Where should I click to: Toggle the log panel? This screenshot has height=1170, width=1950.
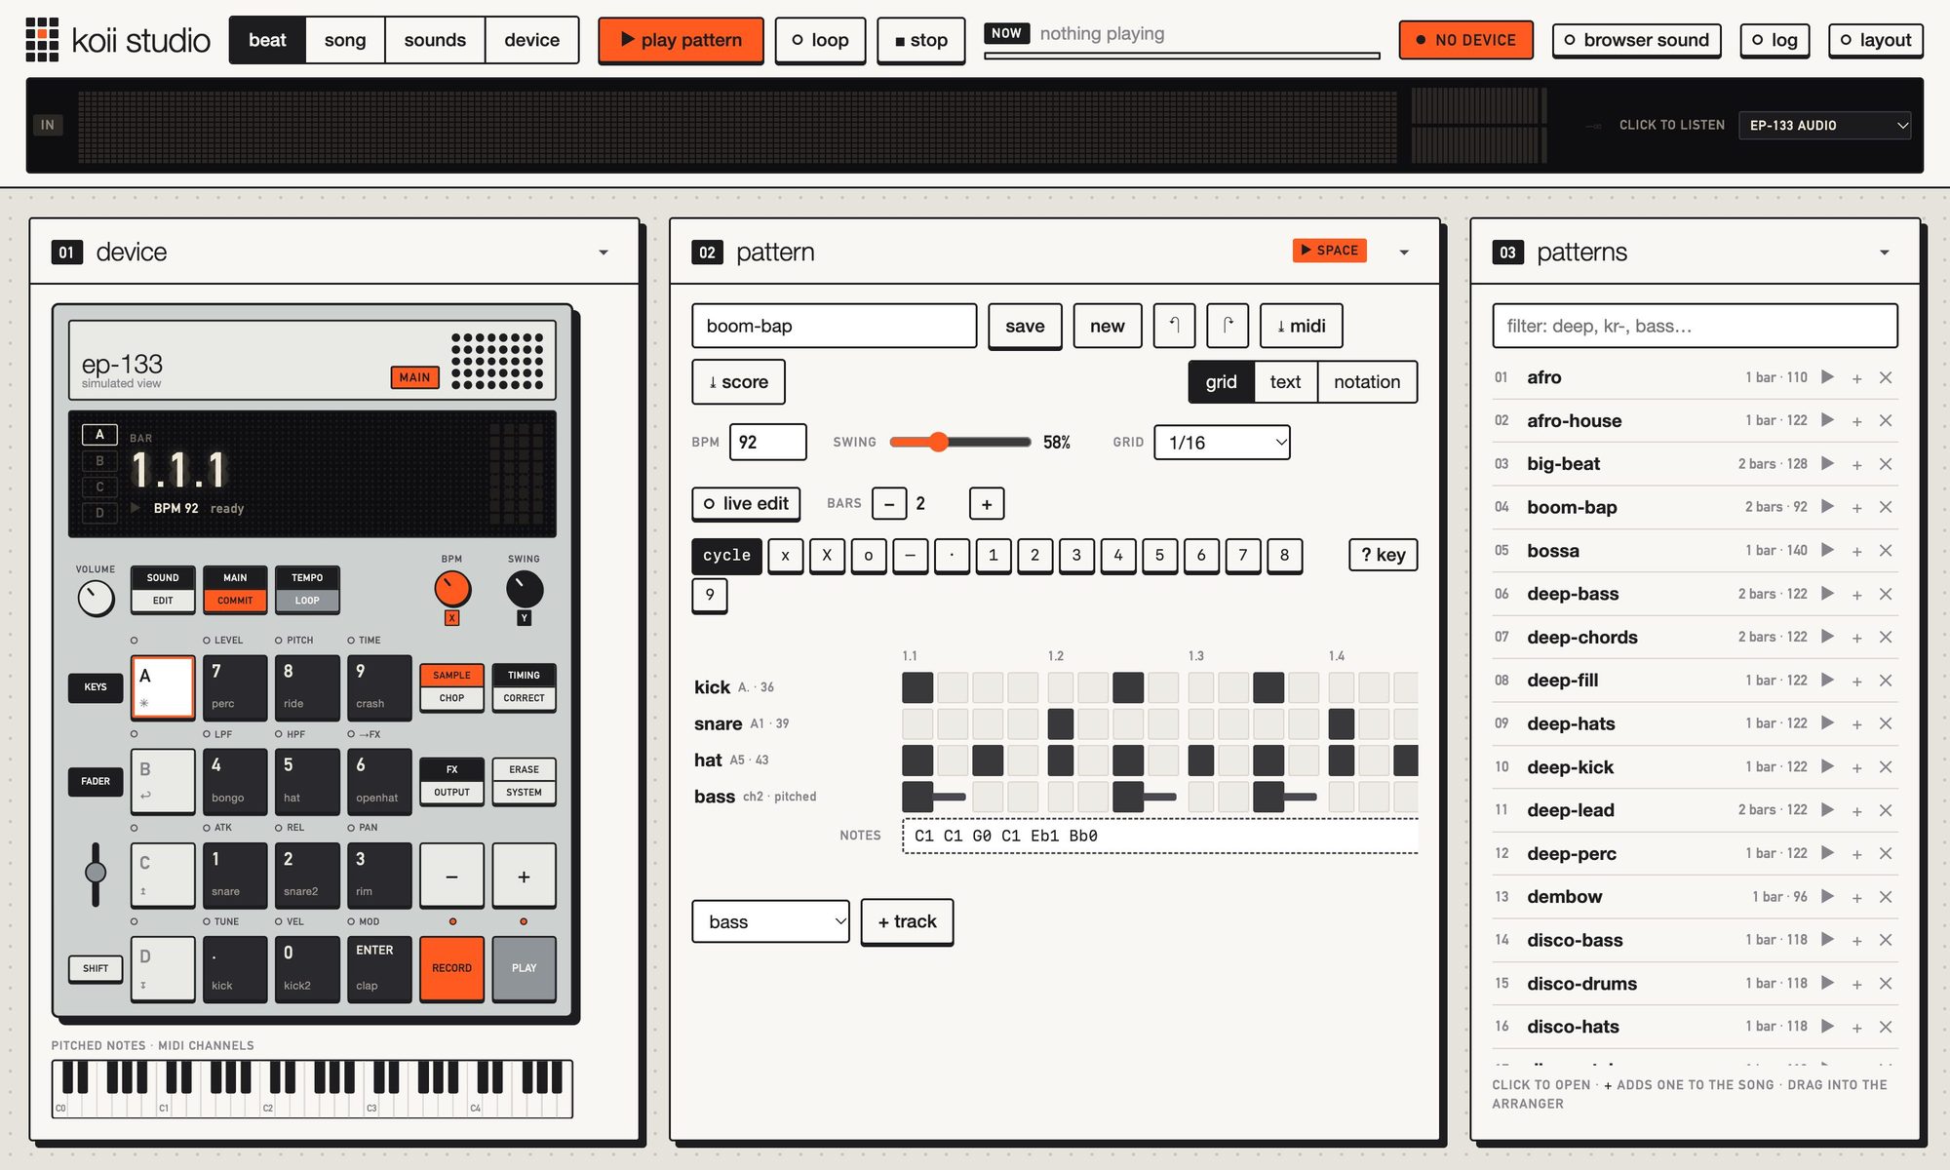pos(1774,40)
